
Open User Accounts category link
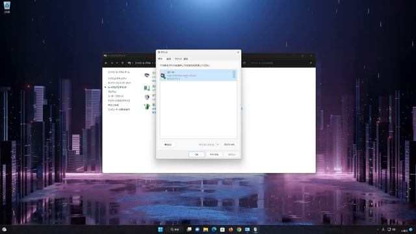tap(116, 96)
